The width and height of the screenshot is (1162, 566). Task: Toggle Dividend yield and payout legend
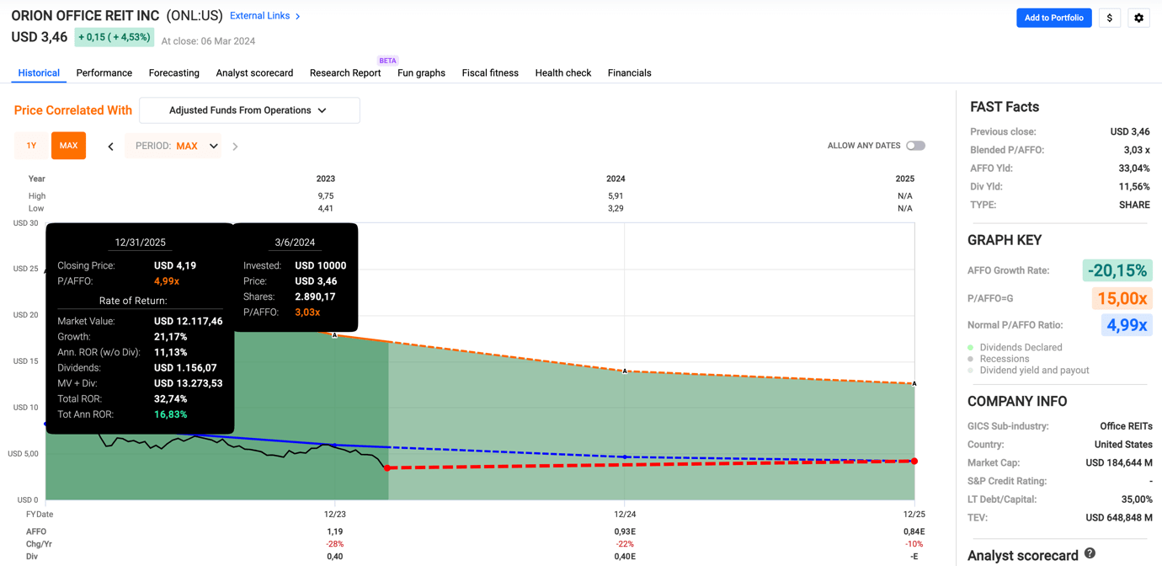pos(971,371)
